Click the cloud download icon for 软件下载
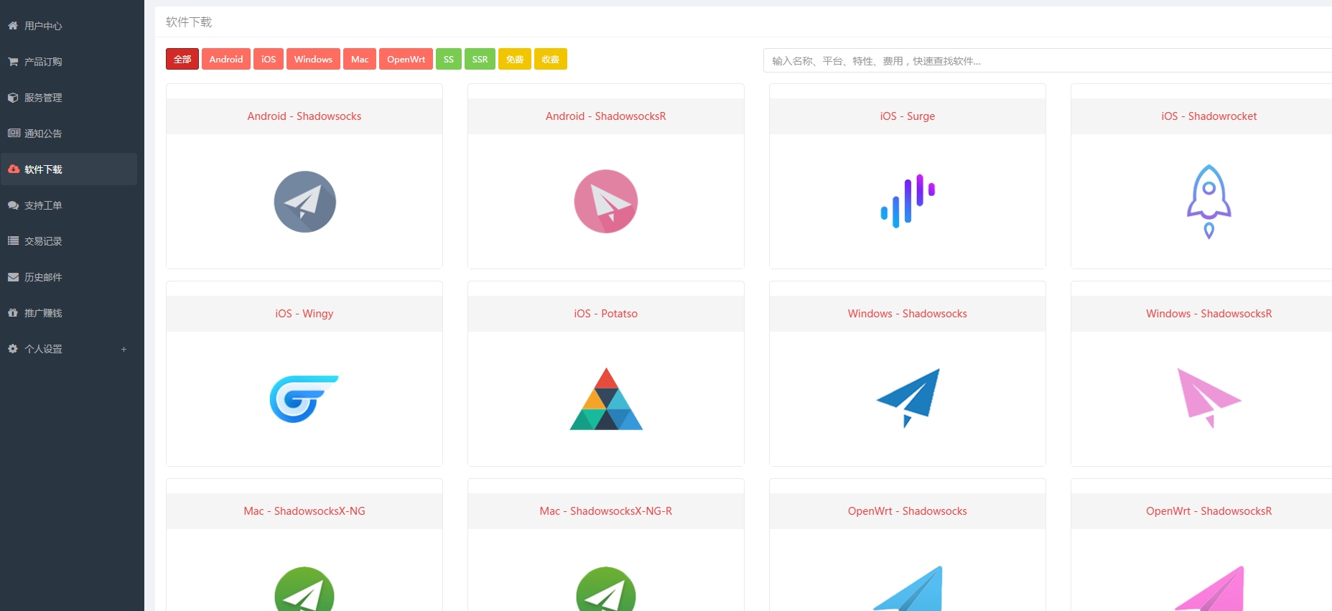 (x=14, y=169)
